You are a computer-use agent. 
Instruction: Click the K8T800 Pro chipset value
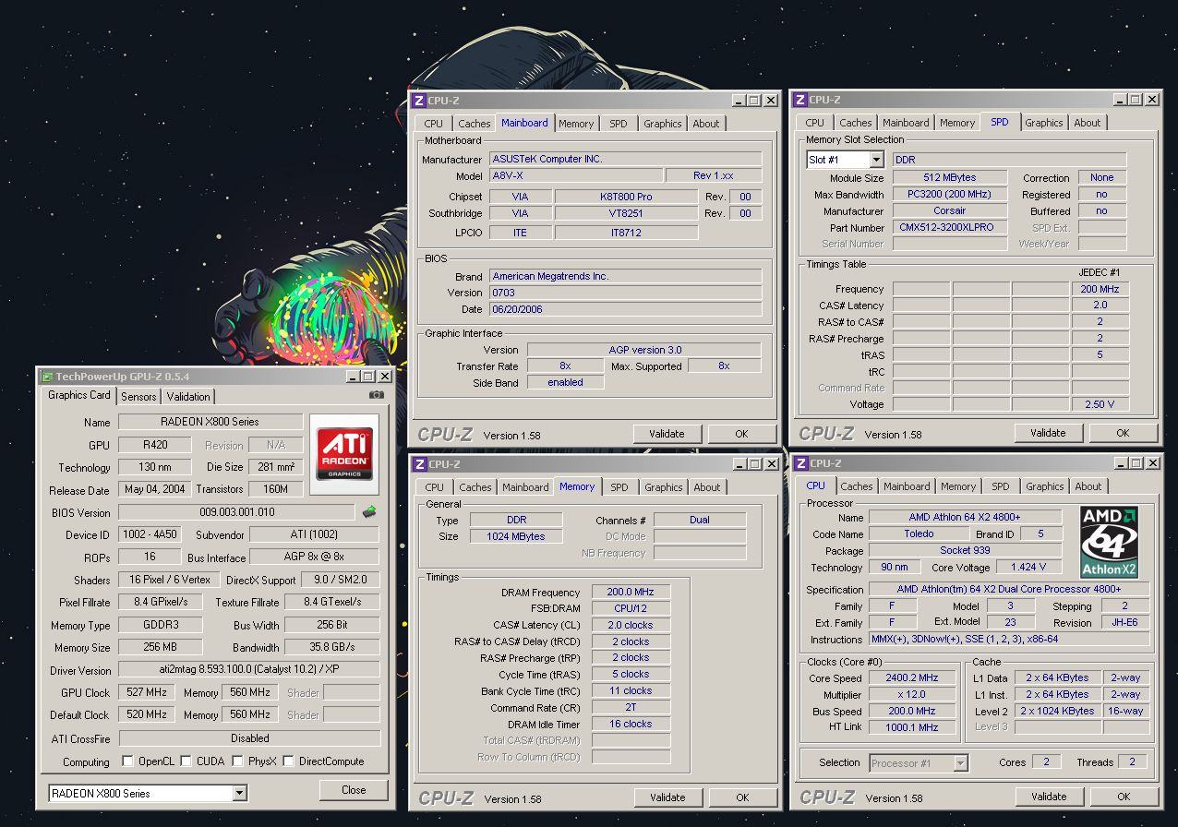pos(627,197)
